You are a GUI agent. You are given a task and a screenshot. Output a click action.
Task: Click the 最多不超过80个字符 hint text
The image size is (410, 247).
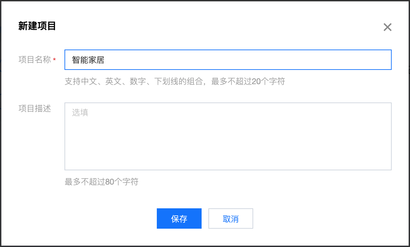coord(101,182)
